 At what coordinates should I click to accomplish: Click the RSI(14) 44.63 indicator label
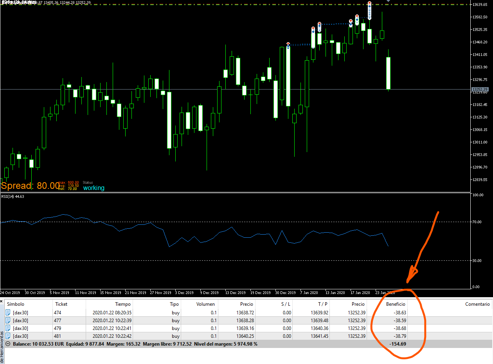[13, 196]
